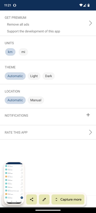Expand Notifications with the plus icon
The width and height of the screenshot is (96, 213).
click(88, 115)
